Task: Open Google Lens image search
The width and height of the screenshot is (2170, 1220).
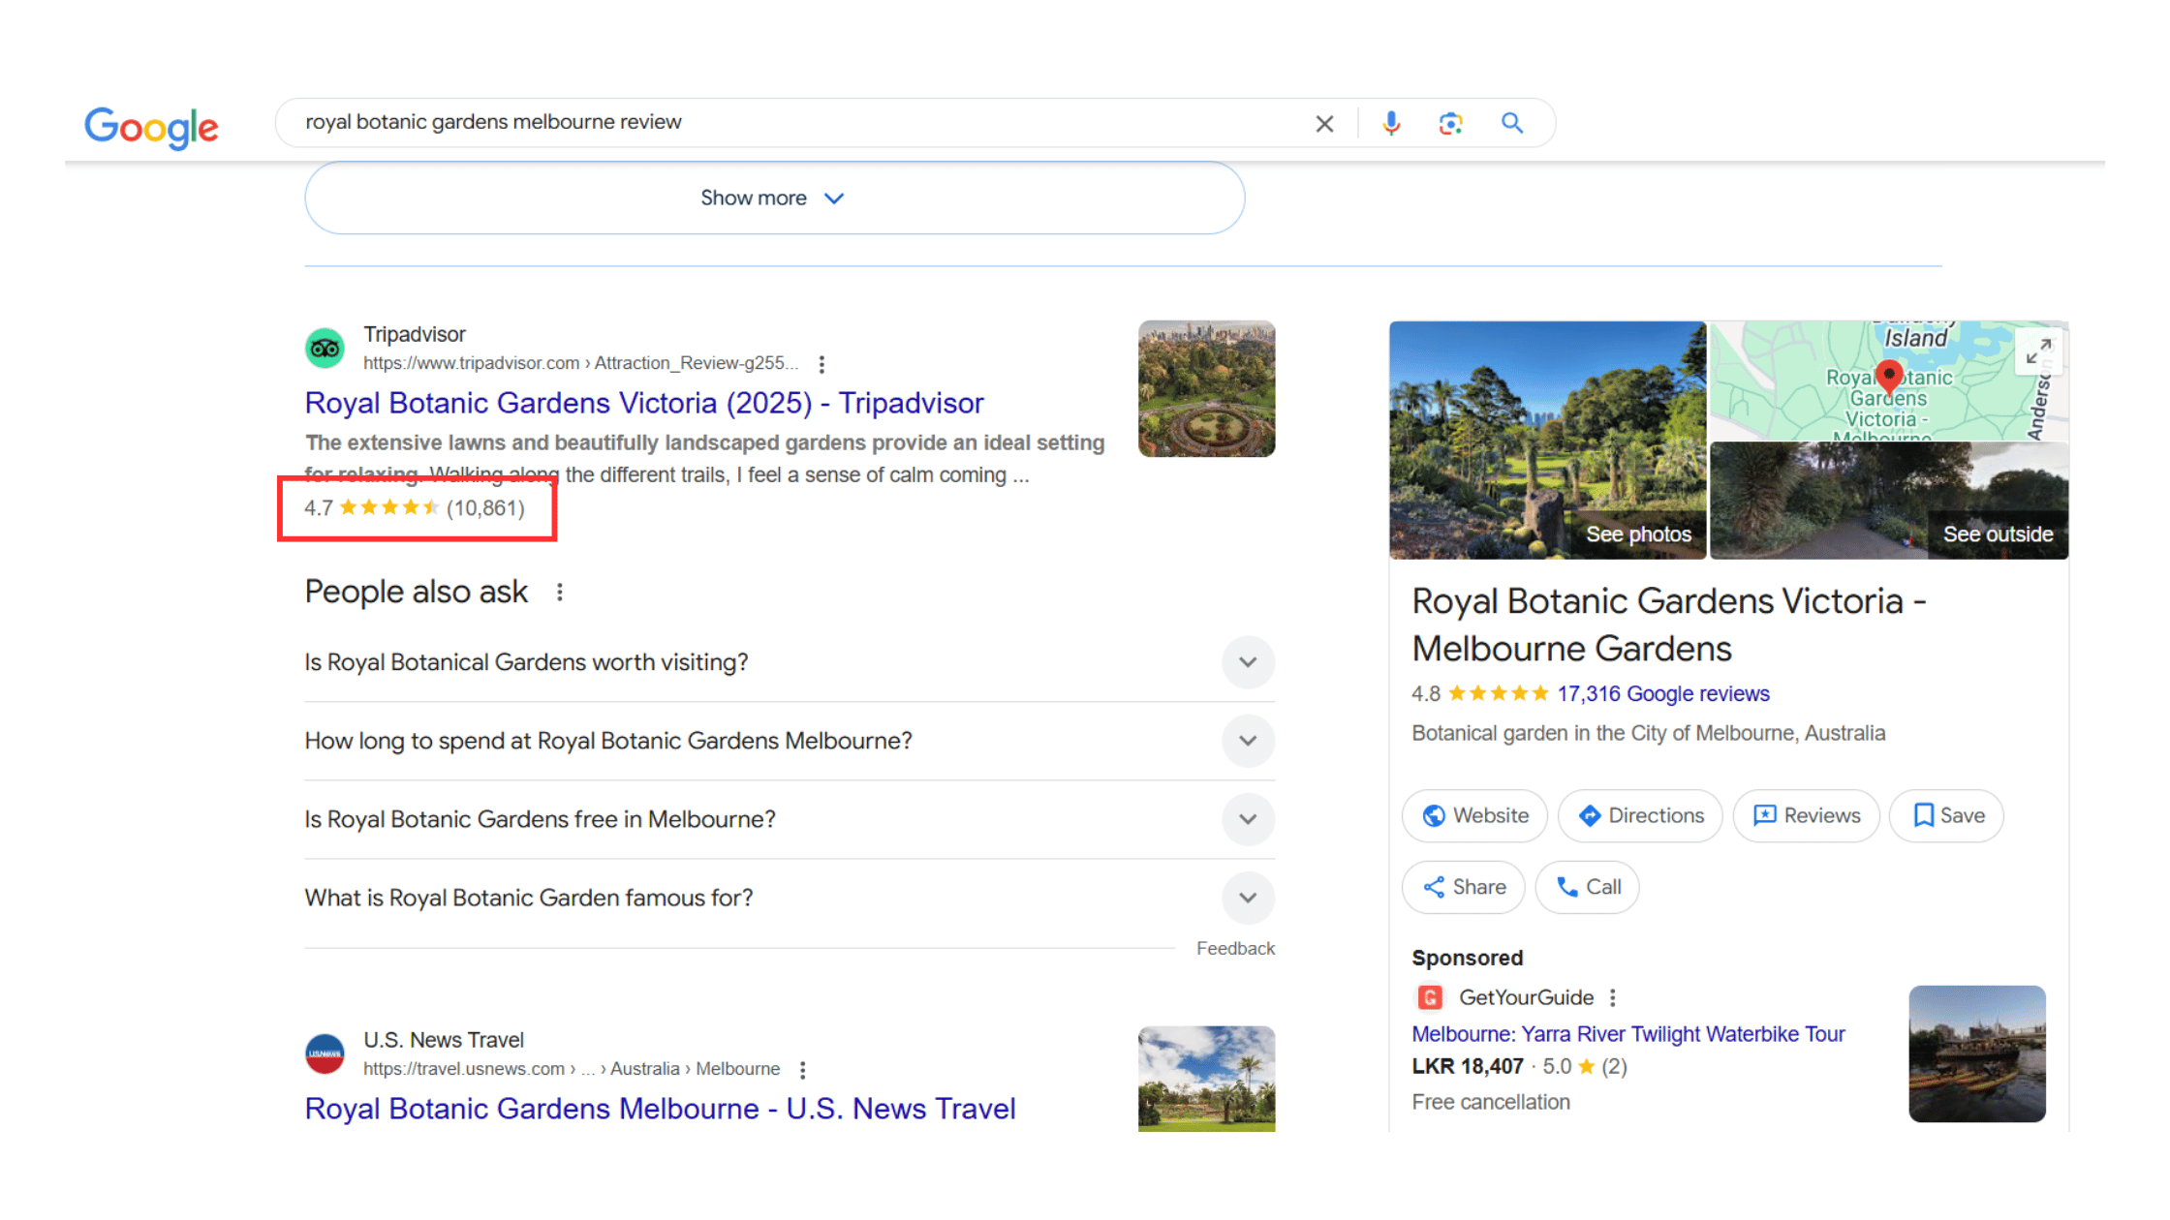Action: (1450, 123)
